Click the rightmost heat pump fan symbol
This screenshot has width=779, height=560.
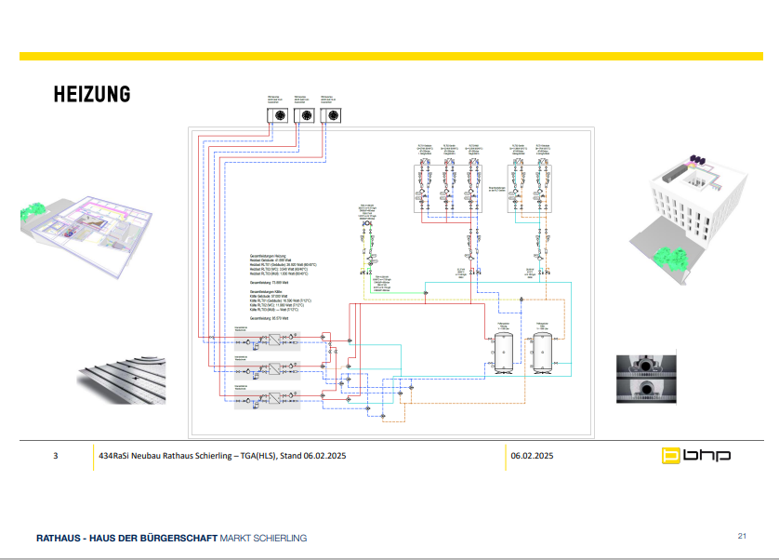(329, 116)
